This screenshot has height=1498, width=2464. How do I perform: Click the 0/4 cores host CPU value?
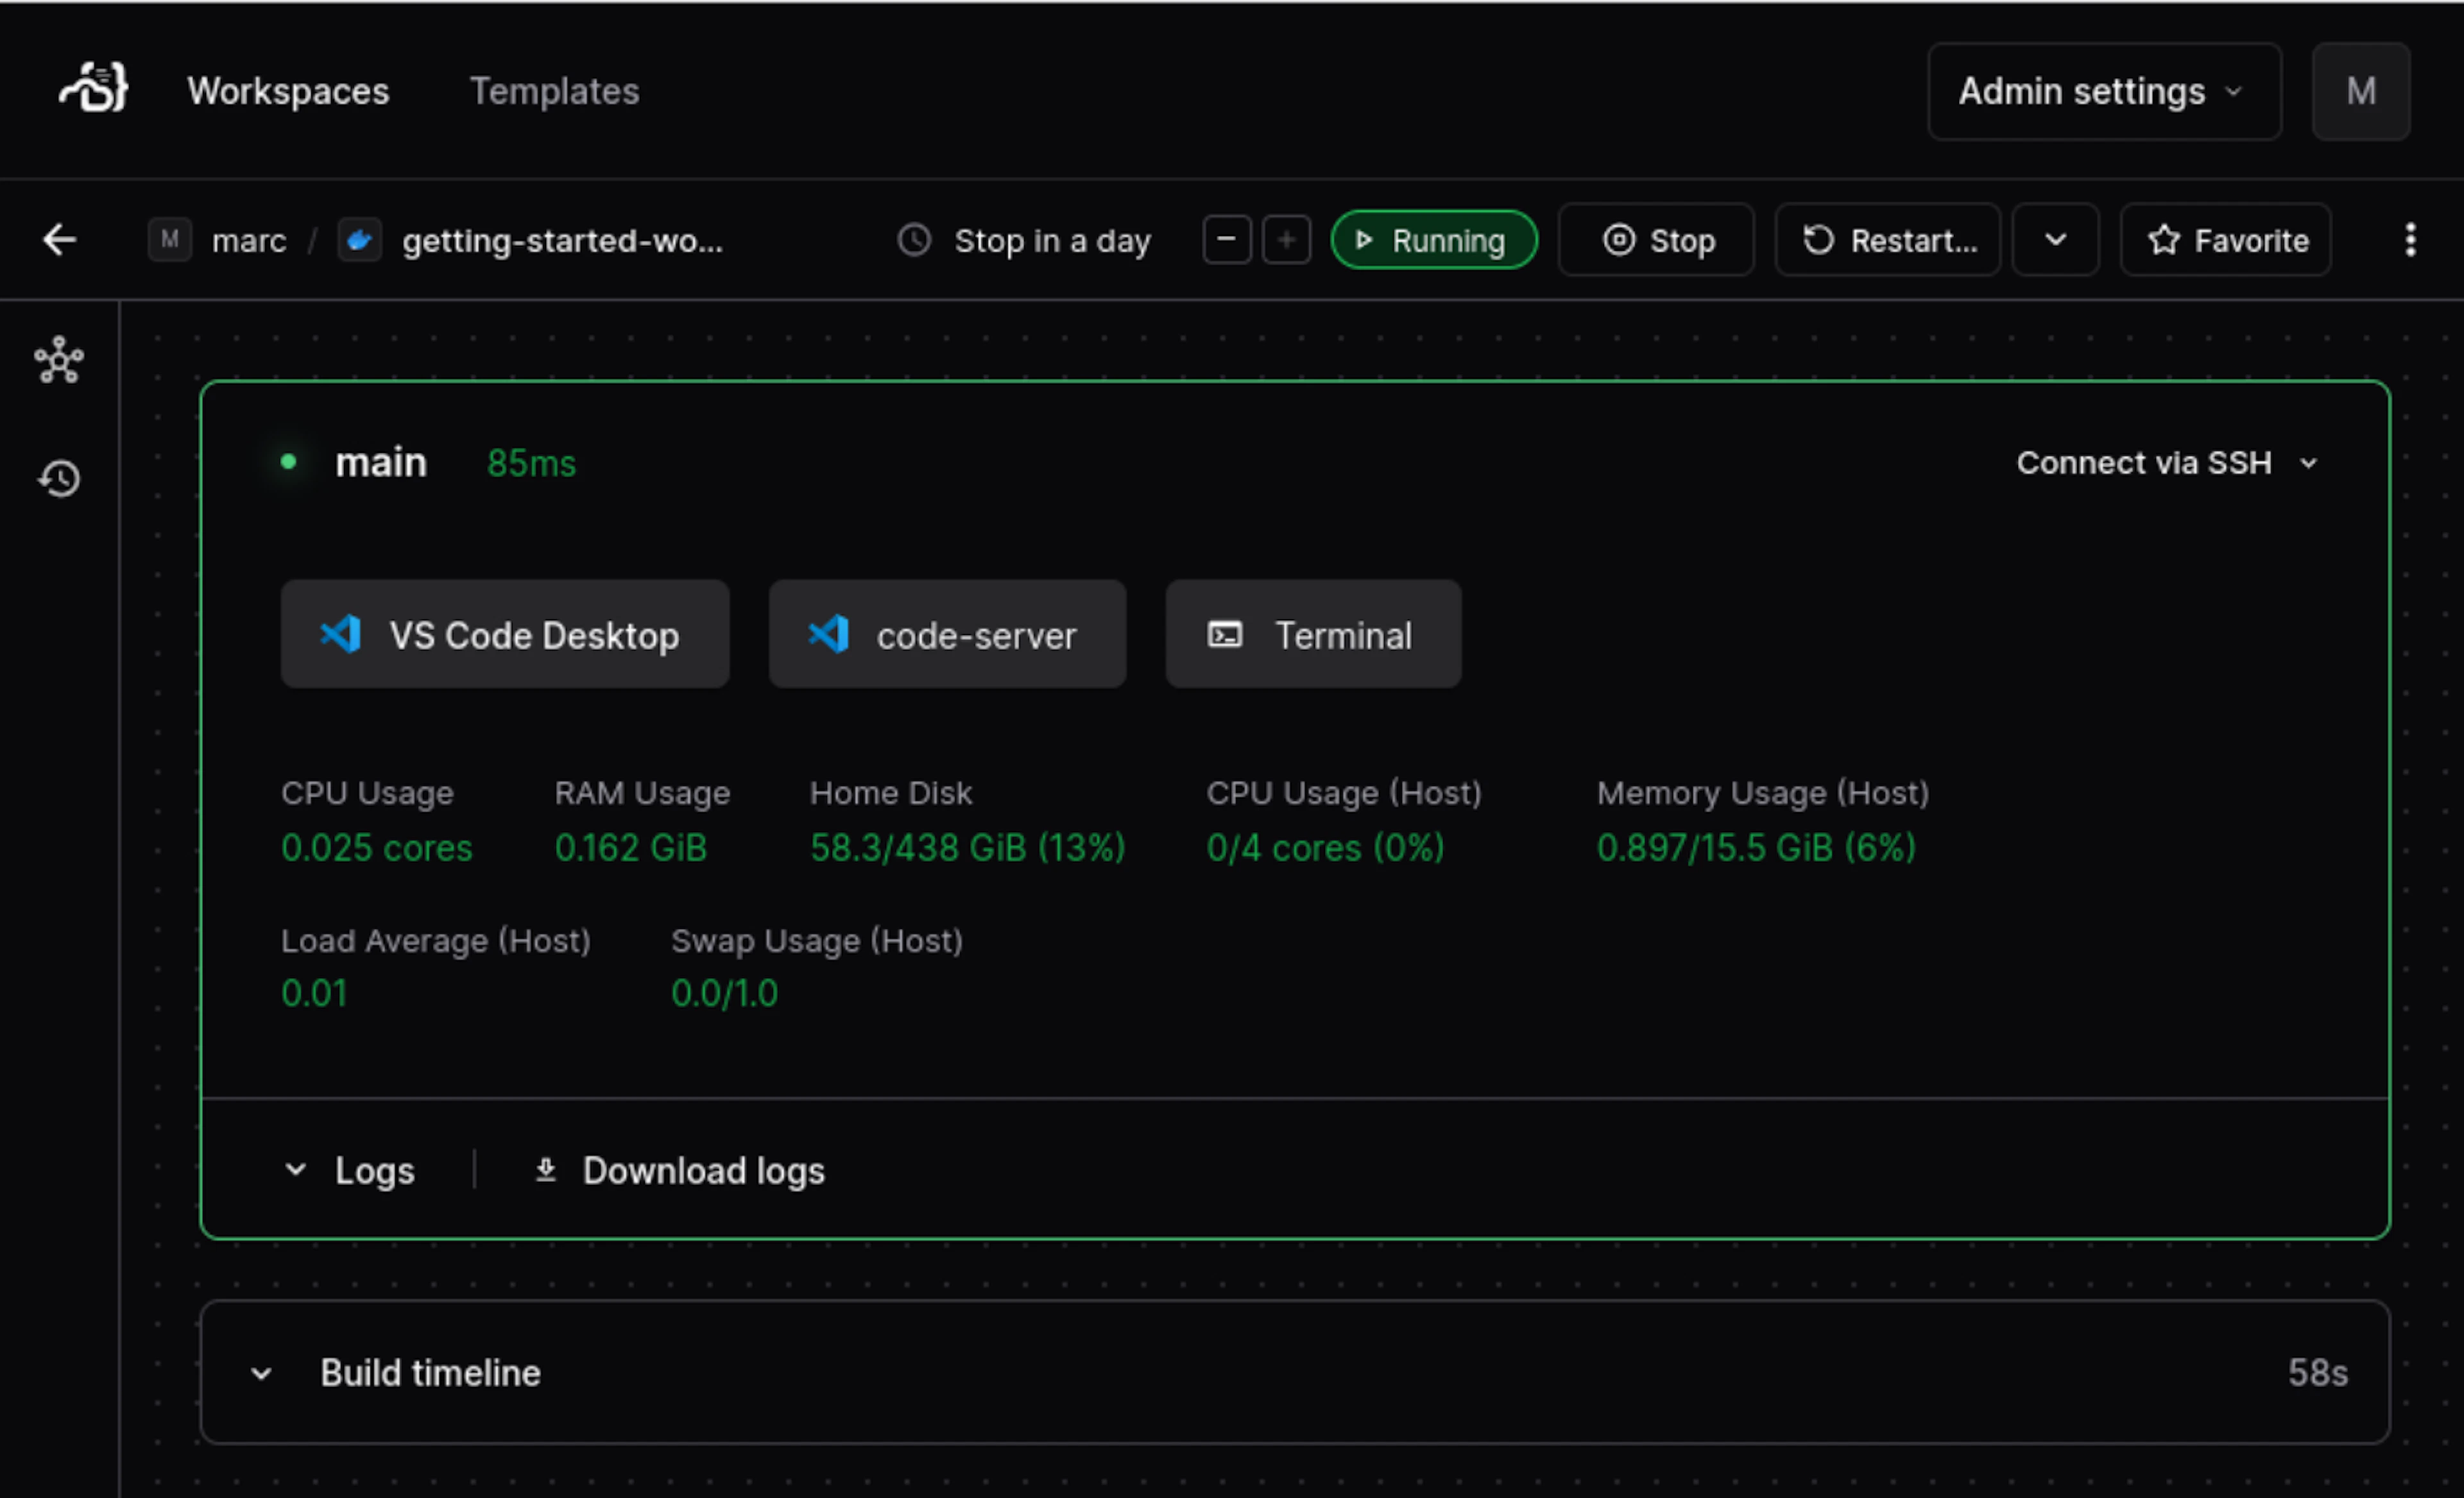coord(1325,848)
